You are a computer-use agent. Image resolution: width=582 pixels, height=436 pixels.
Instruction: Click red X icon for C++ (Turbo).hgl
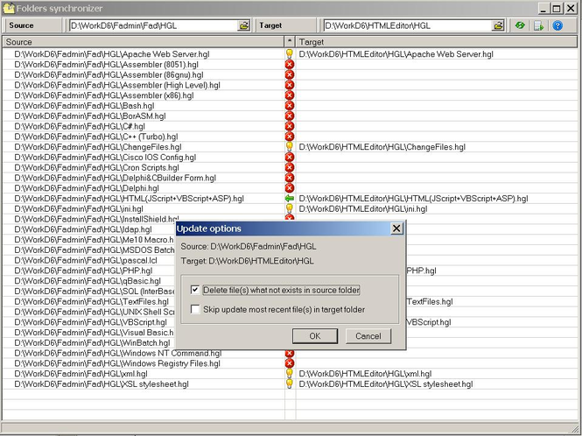point(290,137)
